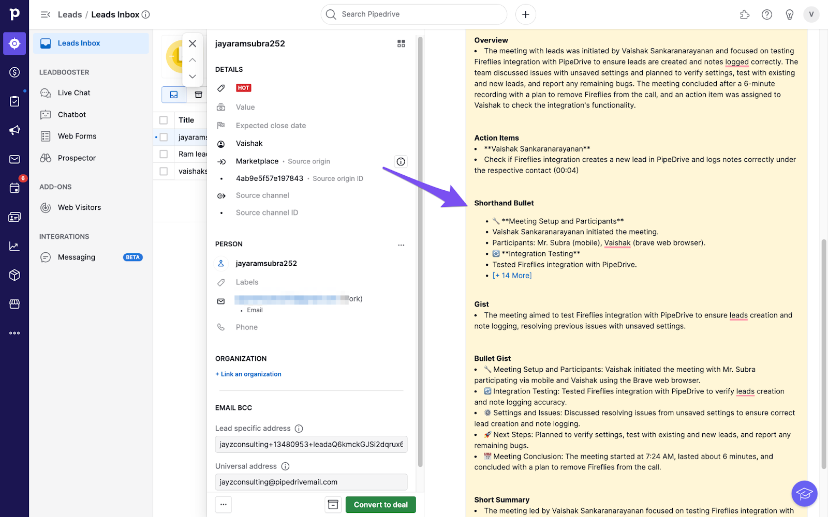Toggle the select all leads checkbox
828x517 pixels.
pos(164,120)
